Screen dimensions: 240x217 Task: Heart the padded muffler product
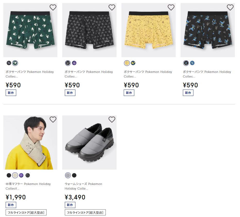(53, 120)
